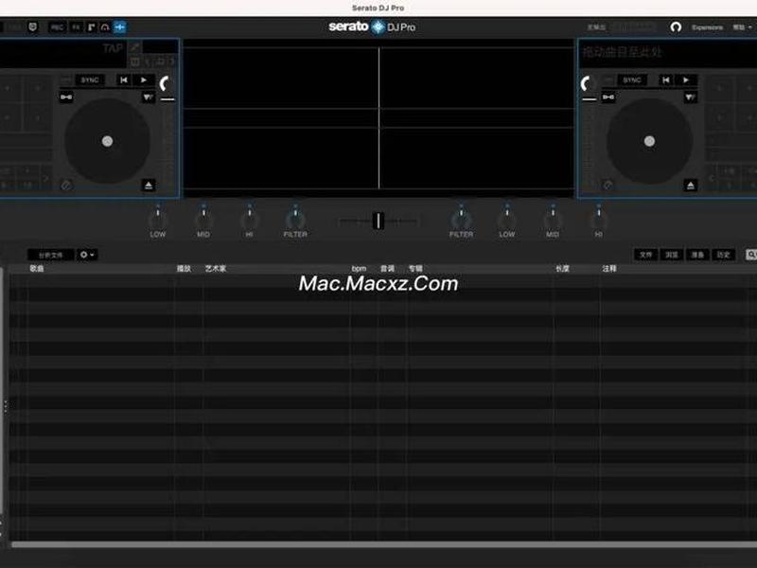The height and width of the screenshot is (568, 757).
Task: Click the Serato DJ Pro logo
Action: coord(372,27)
